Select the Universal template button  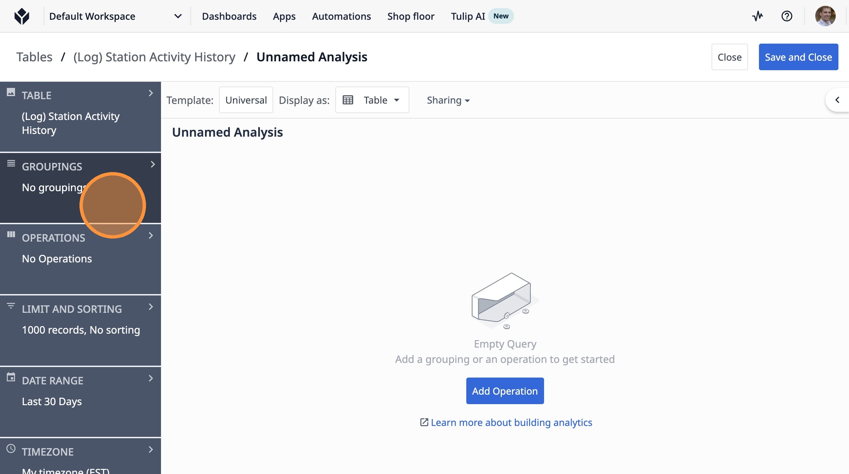[246, 100]
